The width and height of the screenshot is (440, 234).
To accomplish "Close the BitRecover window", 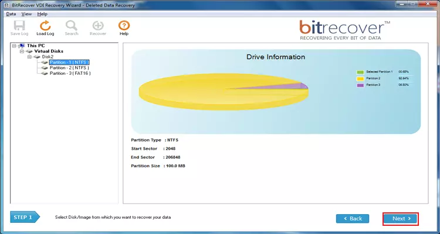I will [x=429, y=4].
